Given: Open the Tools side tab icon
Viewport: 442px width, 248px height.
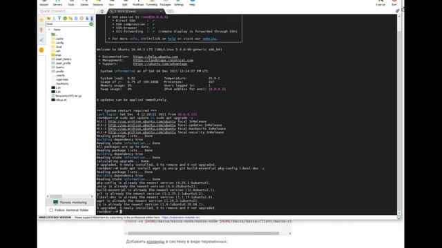Looking at the screenshot, I should pos(41,30).
